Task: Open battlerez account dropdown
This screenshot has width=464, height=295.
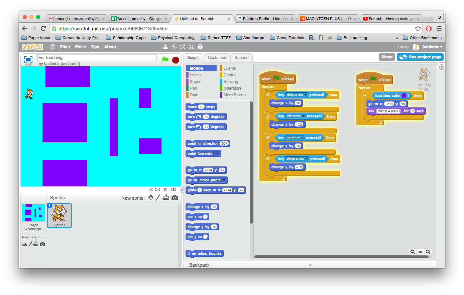Action: (x=432, y=47)
